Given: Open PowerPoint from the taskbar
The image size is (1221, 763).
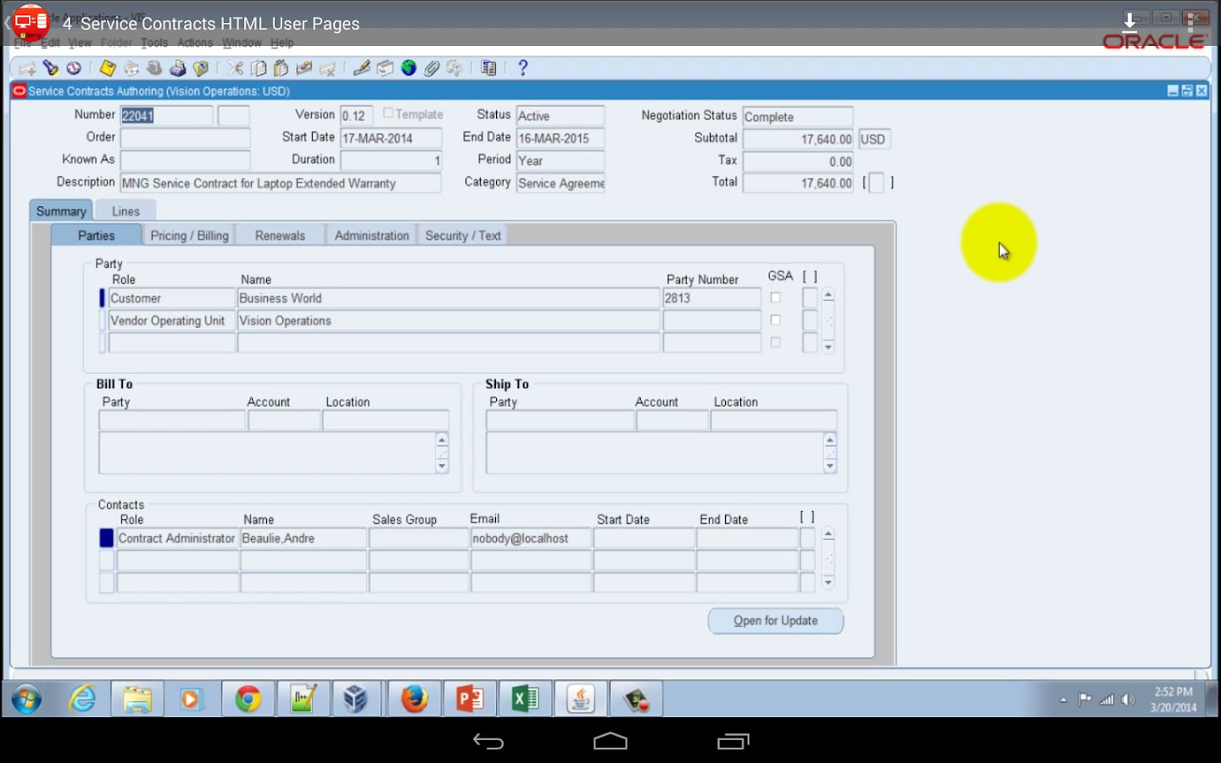Looking at the screenshot, I should point(469,699).
